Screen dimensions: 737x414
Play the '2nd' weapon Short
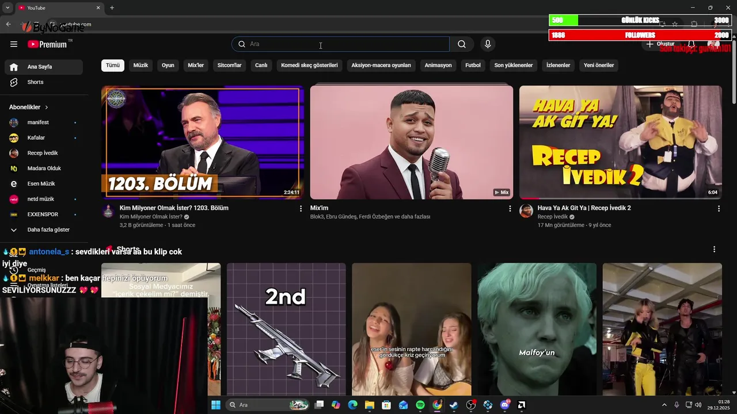[x=286, y=329]
